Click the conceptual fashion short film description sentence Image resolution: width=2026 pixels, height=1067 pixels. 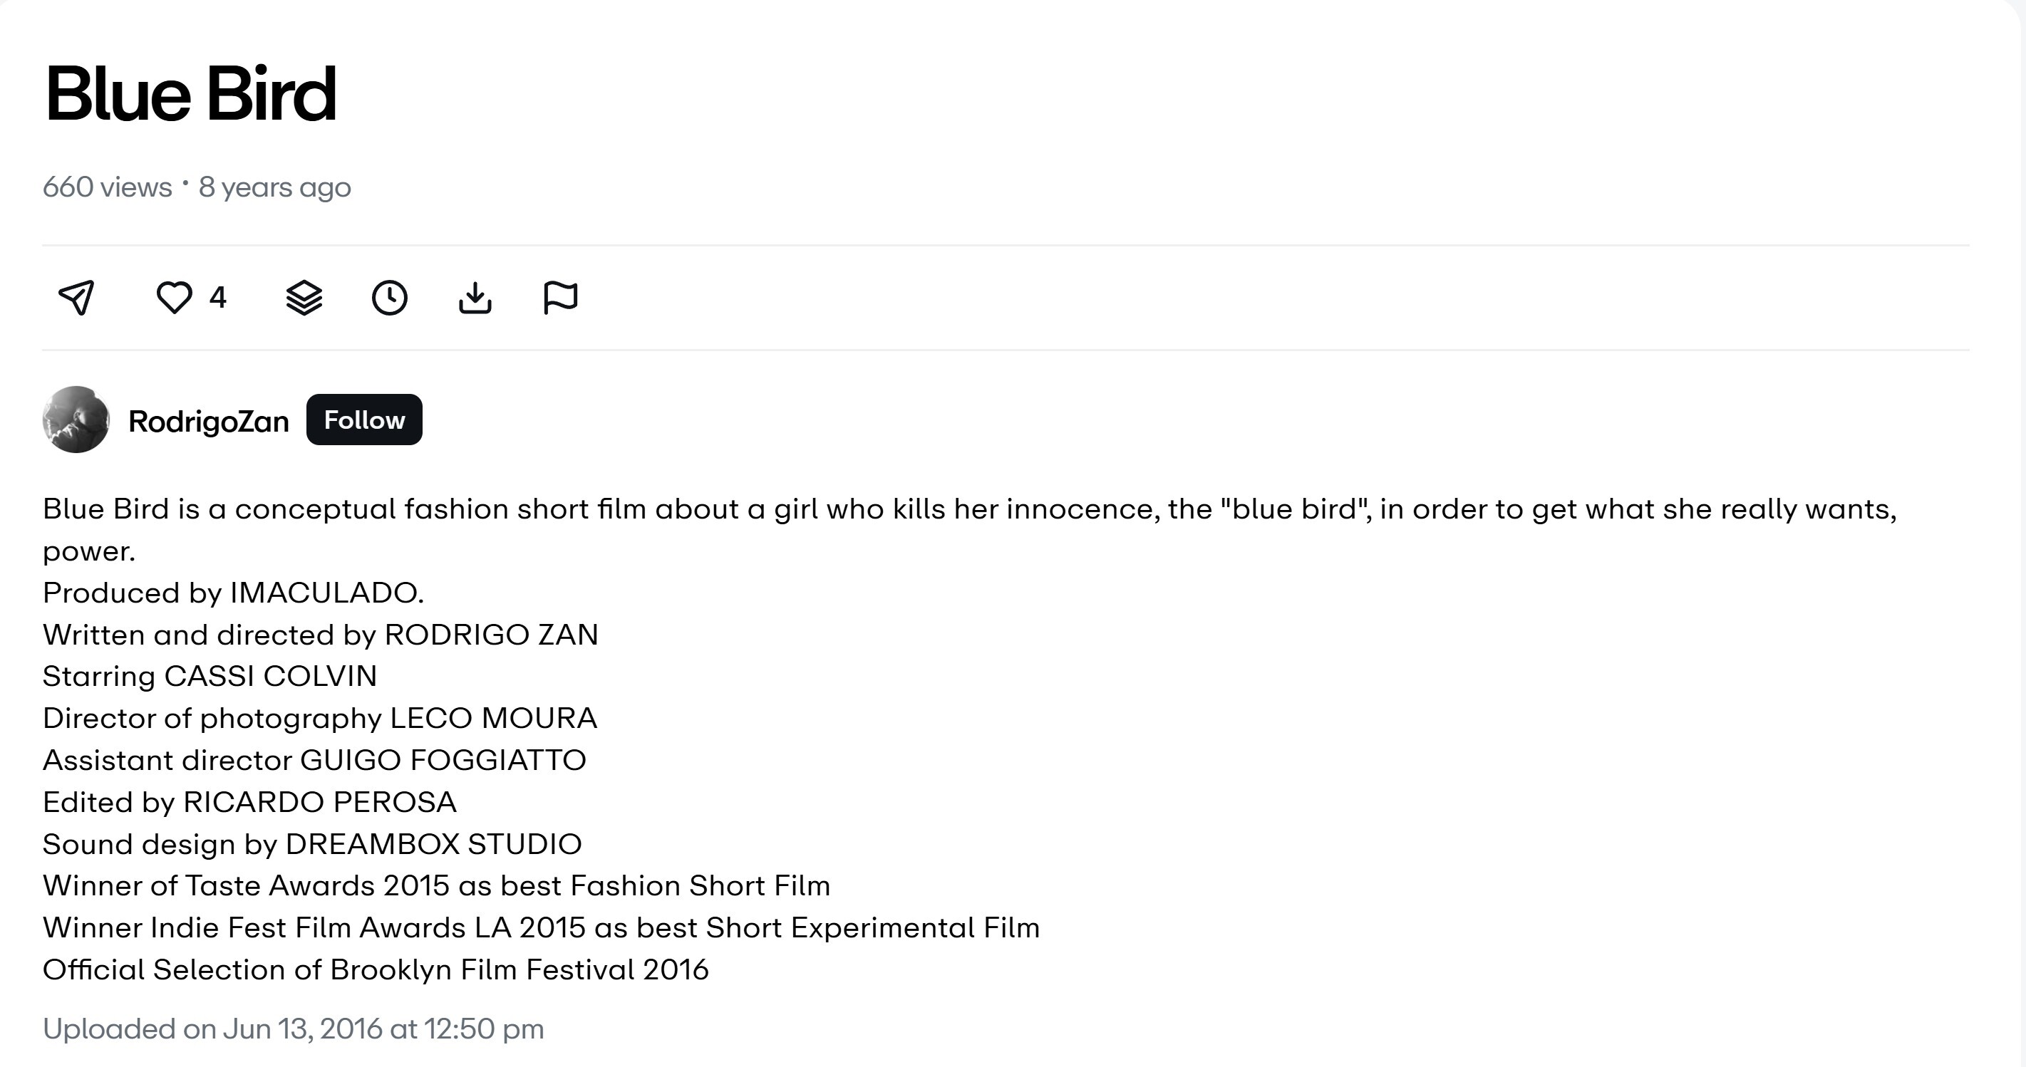tap(970, 529)
